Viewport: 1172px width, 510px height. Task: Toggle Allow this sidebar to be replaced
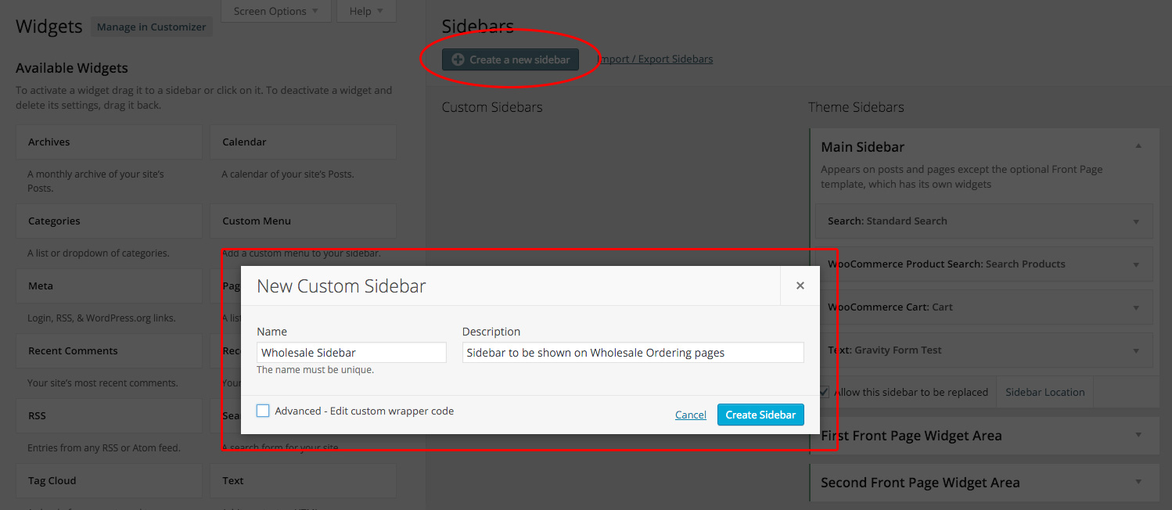pos(825,392)
